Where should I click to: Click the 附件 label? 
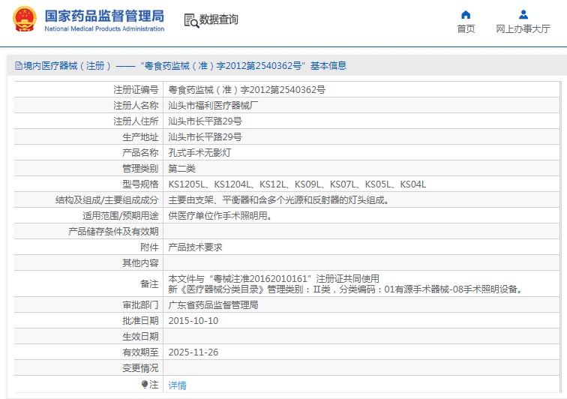(x=149, y=247)
